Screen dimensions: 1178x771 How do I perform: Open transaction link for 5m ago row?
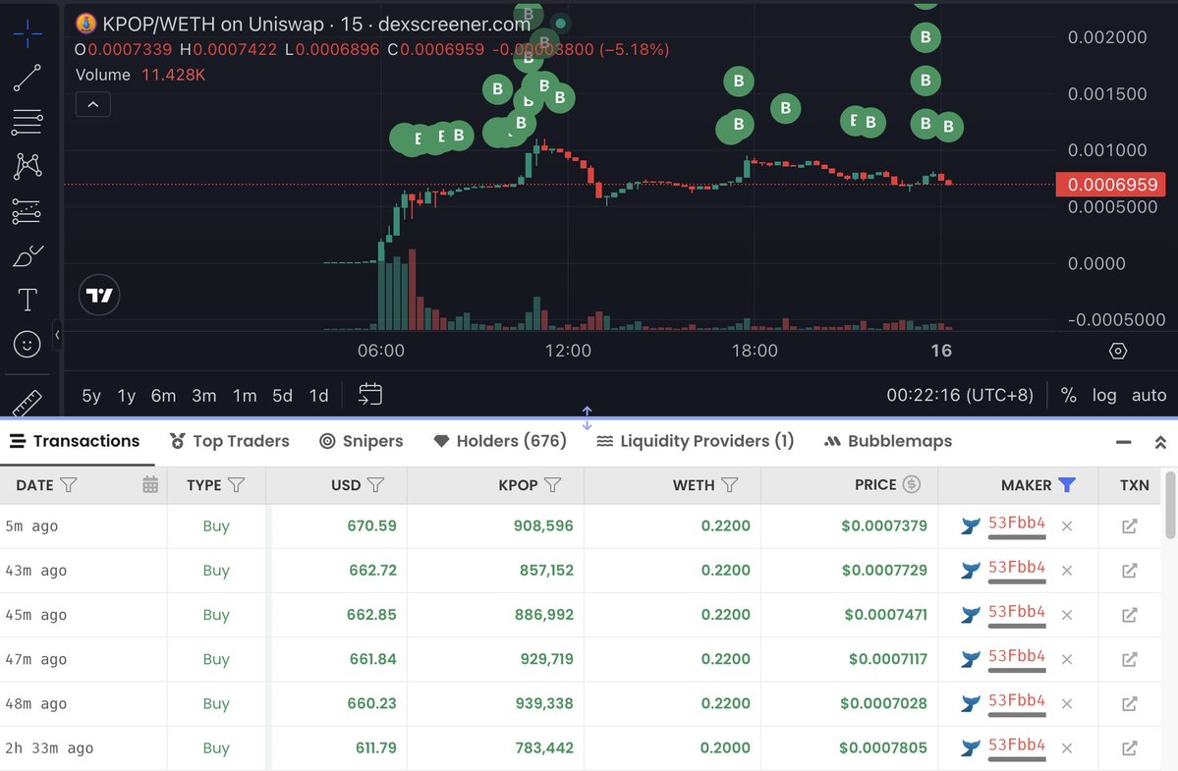pos(1129,526)
